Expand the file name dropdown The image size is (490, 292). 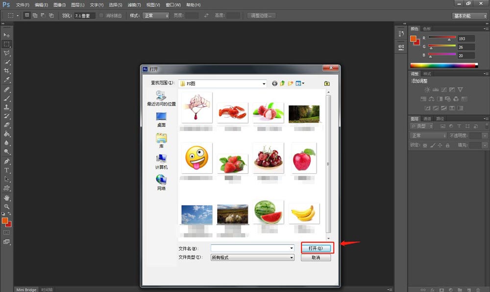(292, 248)
